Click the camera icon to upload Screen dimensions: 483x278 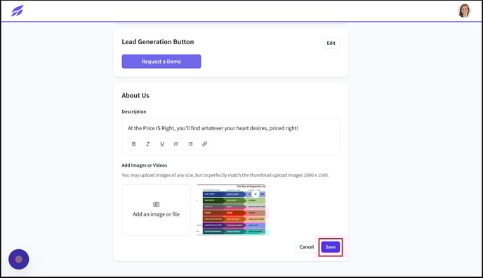[156, 204]
